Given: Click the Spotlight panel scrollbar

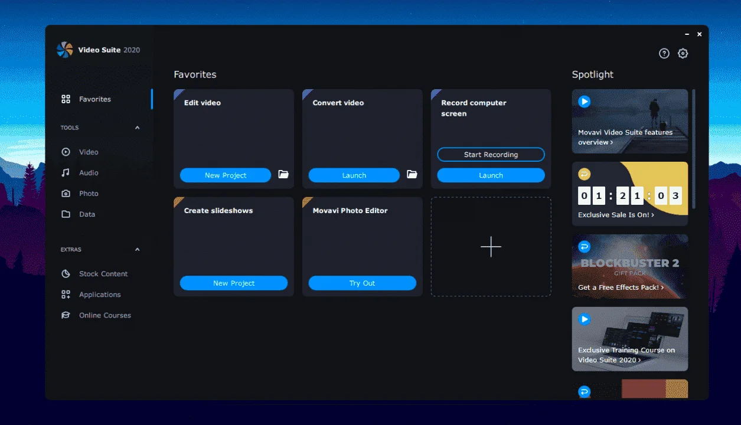Looking at the screenshot, I should pyautogui.click(x=694, y=149).
